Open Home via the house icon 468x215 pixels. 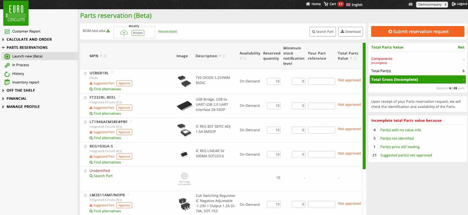pos(308,4)
